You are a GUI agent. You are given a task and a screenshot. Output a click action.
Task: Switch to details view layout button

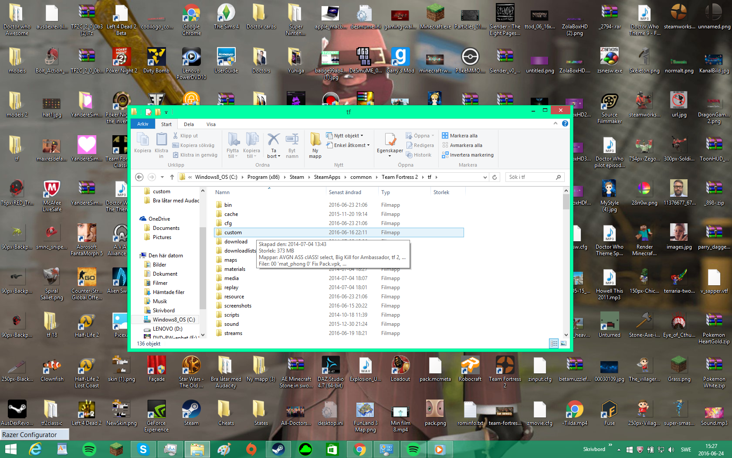554,344
